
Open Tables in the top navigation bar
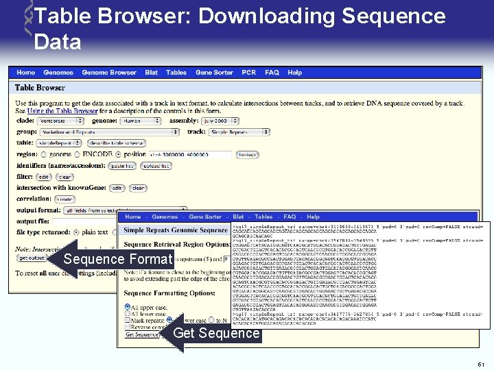[176, 73]
